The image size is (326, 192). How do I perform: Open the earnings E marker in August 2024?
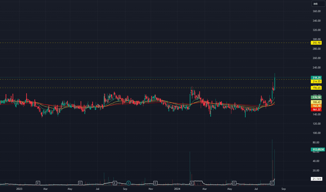272,183
